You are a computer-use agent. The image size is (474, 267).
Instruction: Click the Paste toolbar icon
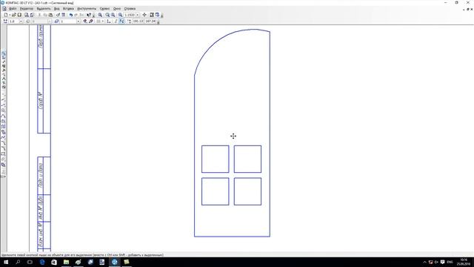point(50,15)
